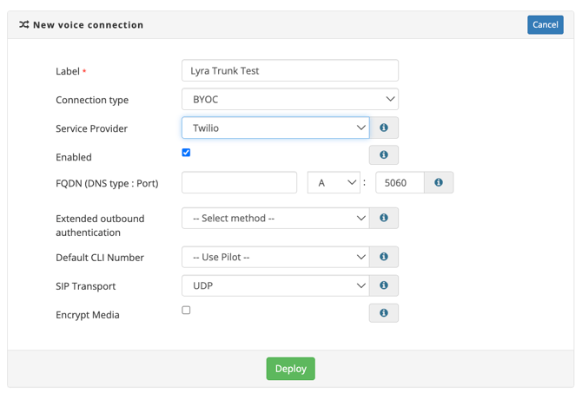Click the shuffle icon in the header

pyautogui.click(x=23, y=25)
